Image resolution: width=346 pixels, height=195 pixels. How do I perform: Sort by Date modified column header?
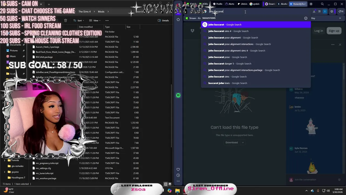[x=86, y=27]
